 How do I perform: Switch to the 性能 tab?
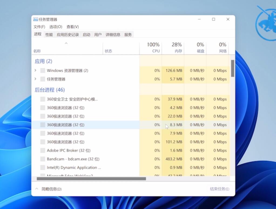tap(49, 35)
